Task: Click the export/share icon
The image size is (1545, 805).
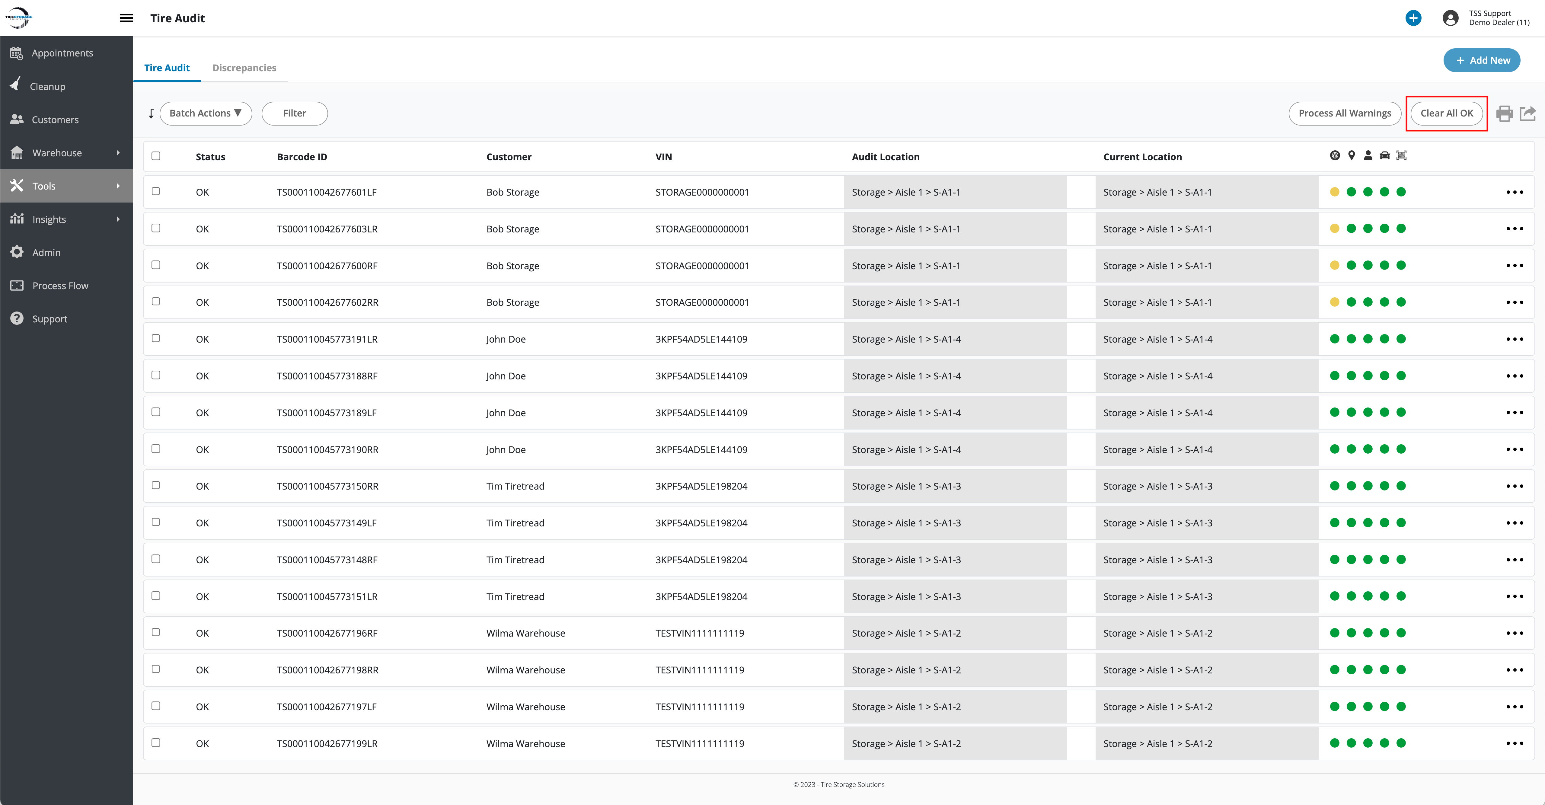Action: pyautogui.click(x=1527, y=113)
